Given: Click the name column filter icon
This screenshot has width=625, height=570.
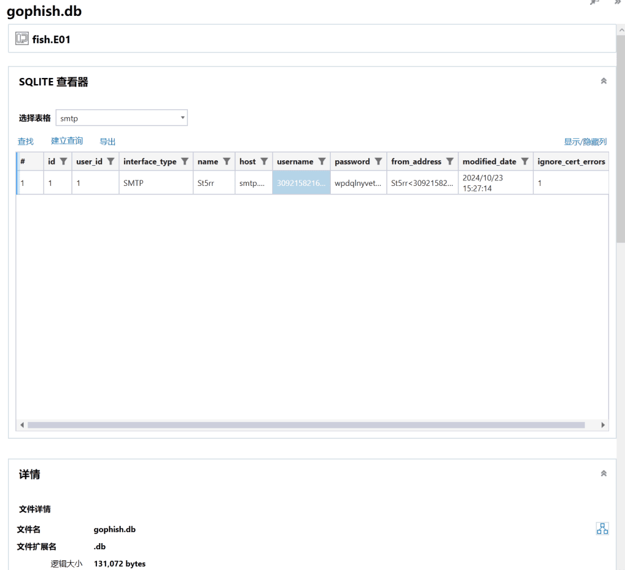Looking at the screenshot, I should coord(226,162).
